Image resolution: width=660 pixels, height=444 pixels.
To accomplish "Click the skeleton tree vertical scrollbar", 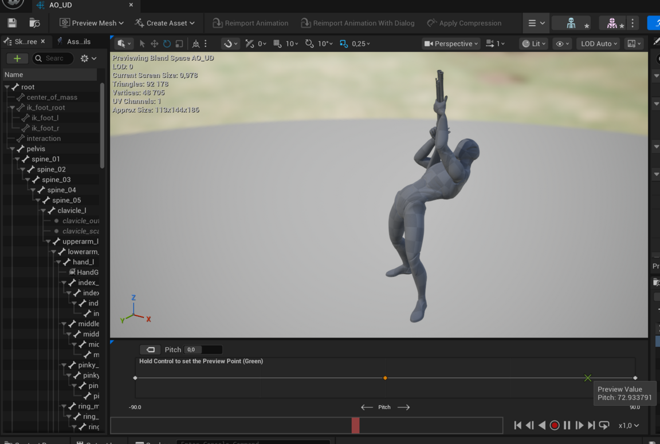I will tap(102, 125).
